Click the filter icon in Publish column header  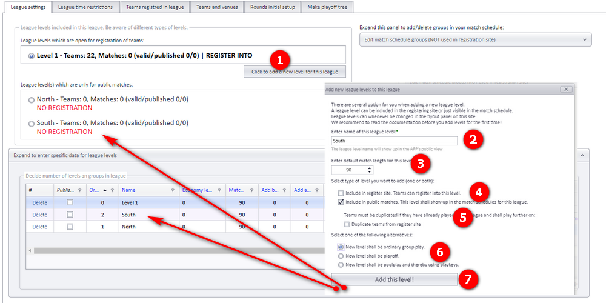[x=79, y=190]
